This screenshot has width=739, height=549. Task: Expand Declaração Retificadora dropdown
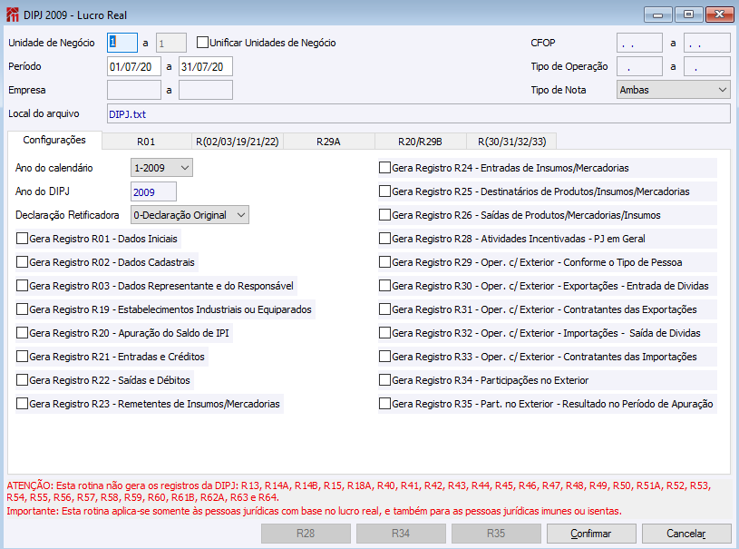click(190, 215)
